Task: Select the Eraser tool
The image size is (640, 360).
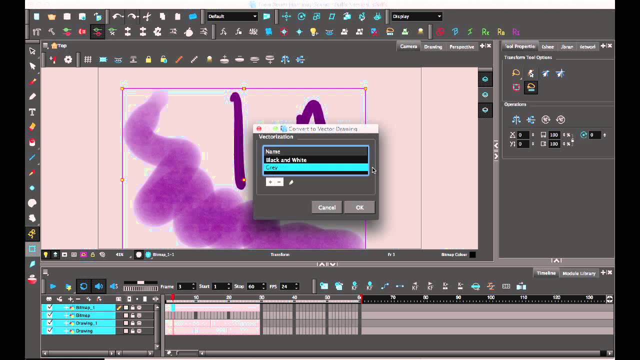Action: (32, 127)
